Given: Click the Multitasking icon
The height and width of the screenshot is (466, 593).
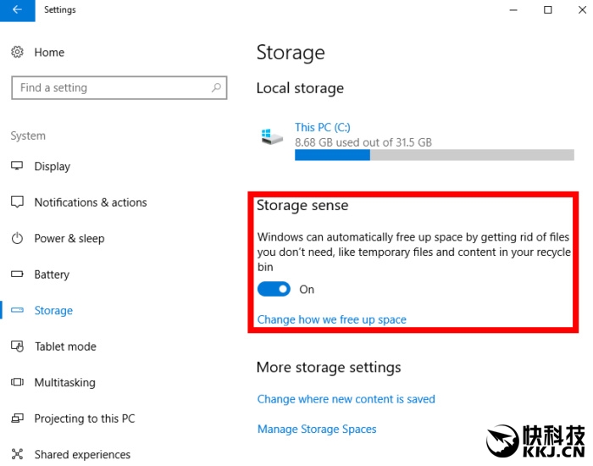Looking at the screenshot, I should (x=18, y=383).
